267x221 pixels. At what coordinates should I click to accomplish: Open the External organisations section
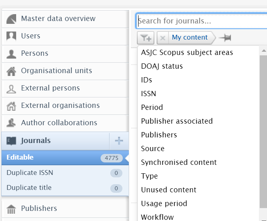60,105
